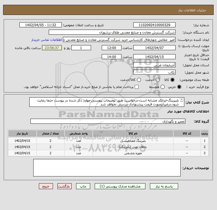This screenshot has height=210, width=217.
Task: Click the واحد شمارش column header
Action: pos(78,133)
